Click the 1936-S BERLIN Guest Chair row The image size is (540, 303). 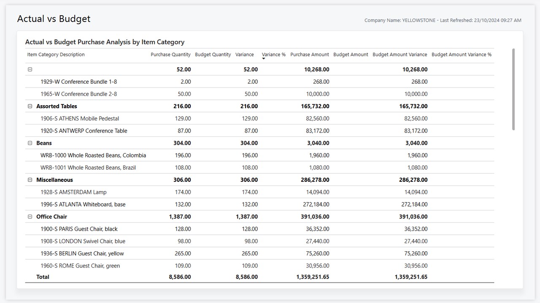tap(82, 253)
